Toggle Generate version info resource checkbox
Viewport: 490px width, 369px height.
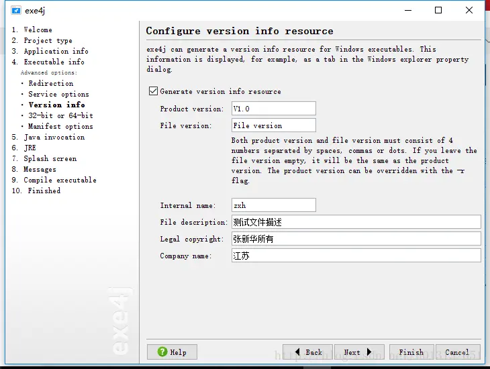153,91
